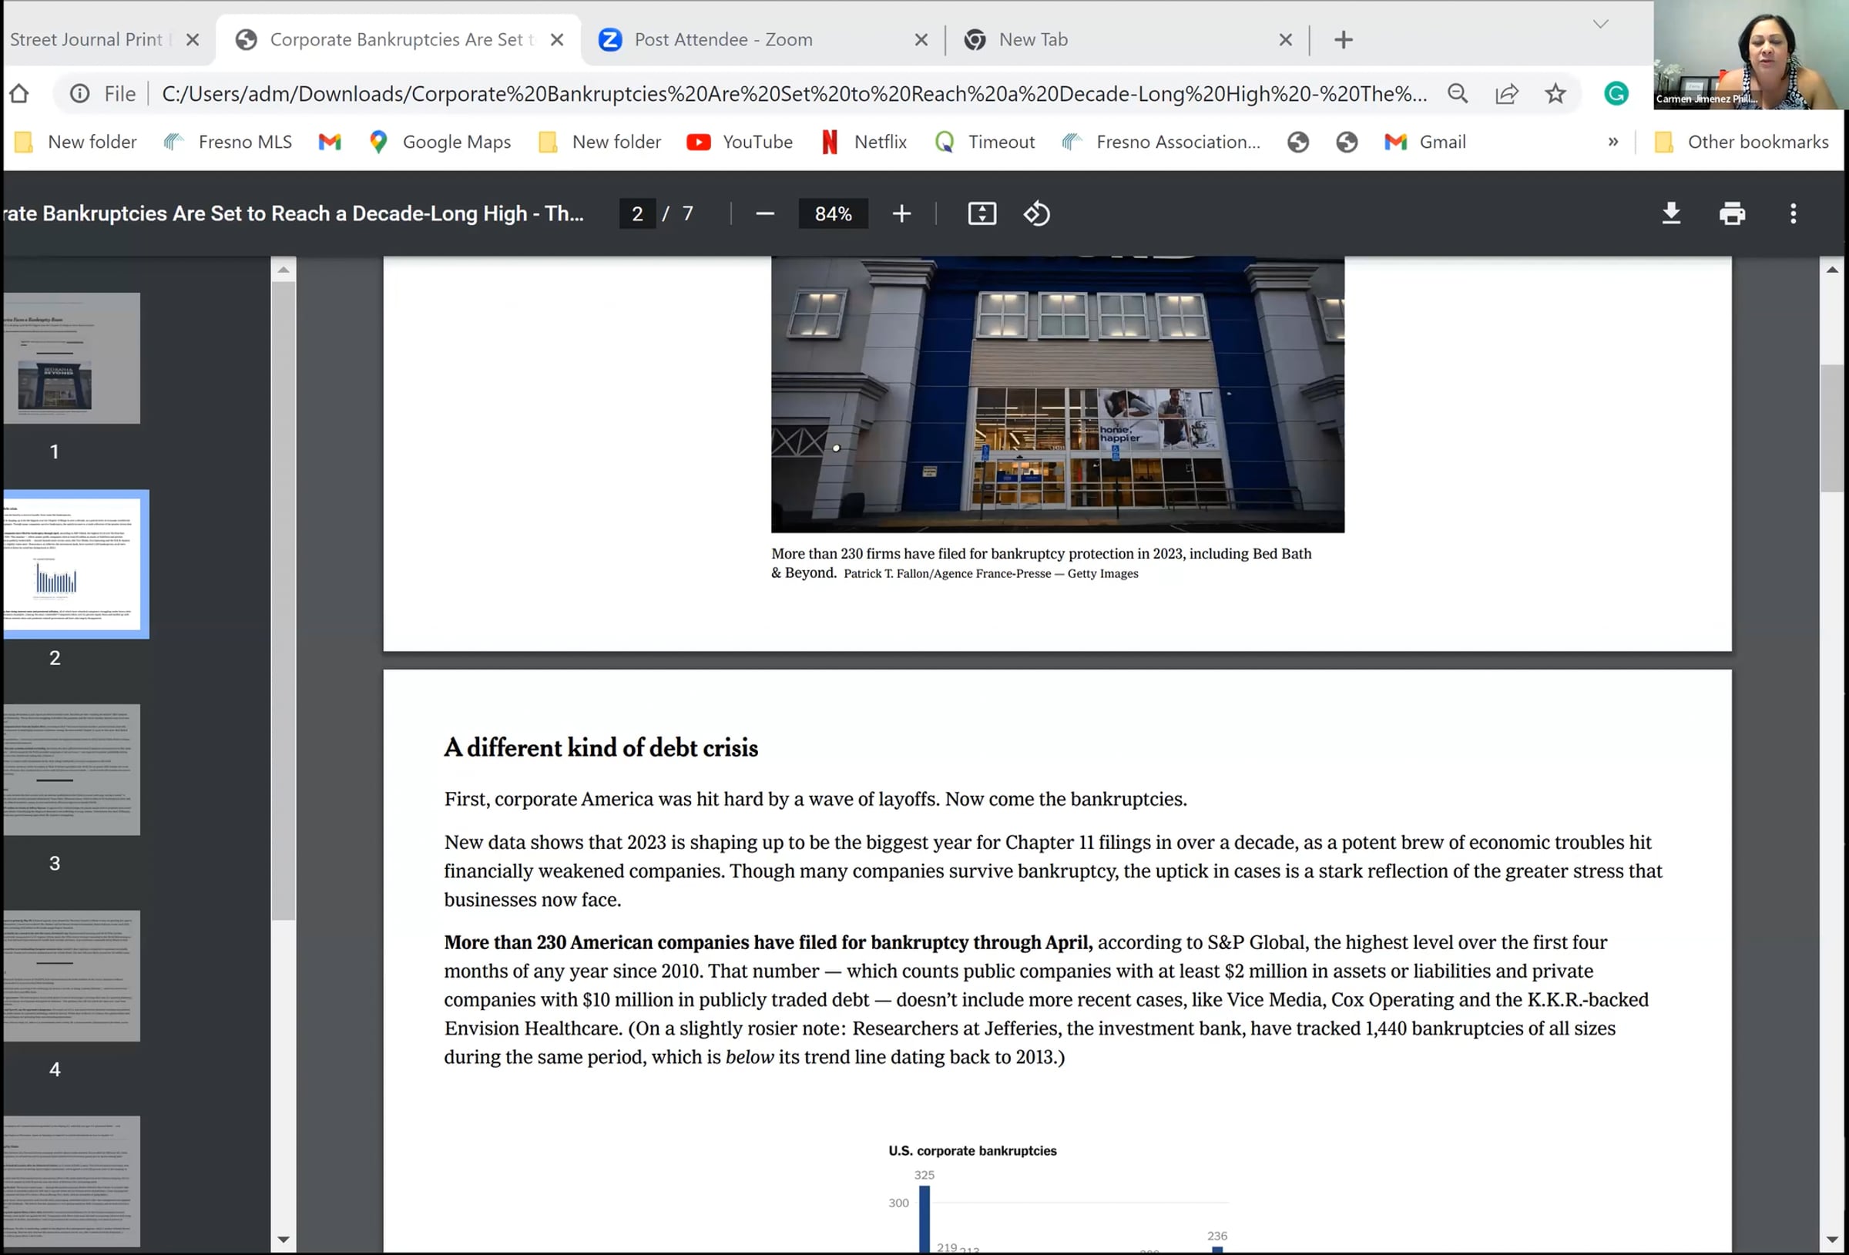This screenshot has height=1255, width=1849.
Task: Open the PDF viewer three-dot menu
Action: (1793, 213)
